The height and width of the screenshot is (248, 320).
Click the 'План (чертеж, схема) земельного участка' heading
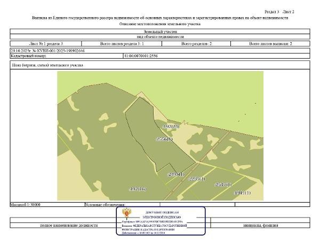point(47,65)
